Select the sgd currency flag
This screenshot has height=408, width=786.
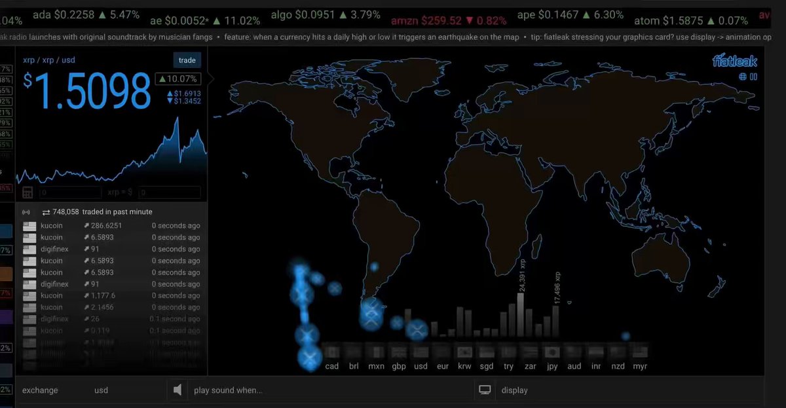tap(487, 352)
